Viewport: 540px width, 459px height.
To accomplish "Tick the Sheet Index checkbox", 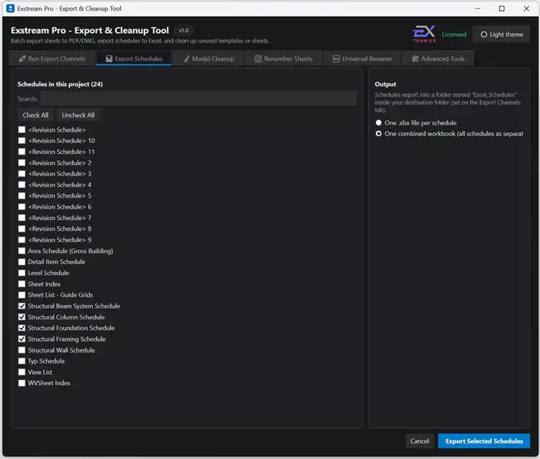I will click(x=22, y=284).
